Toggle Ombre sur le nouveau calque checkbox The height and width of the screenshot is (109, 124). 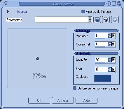pyautogui.click(x=75, y=88)
